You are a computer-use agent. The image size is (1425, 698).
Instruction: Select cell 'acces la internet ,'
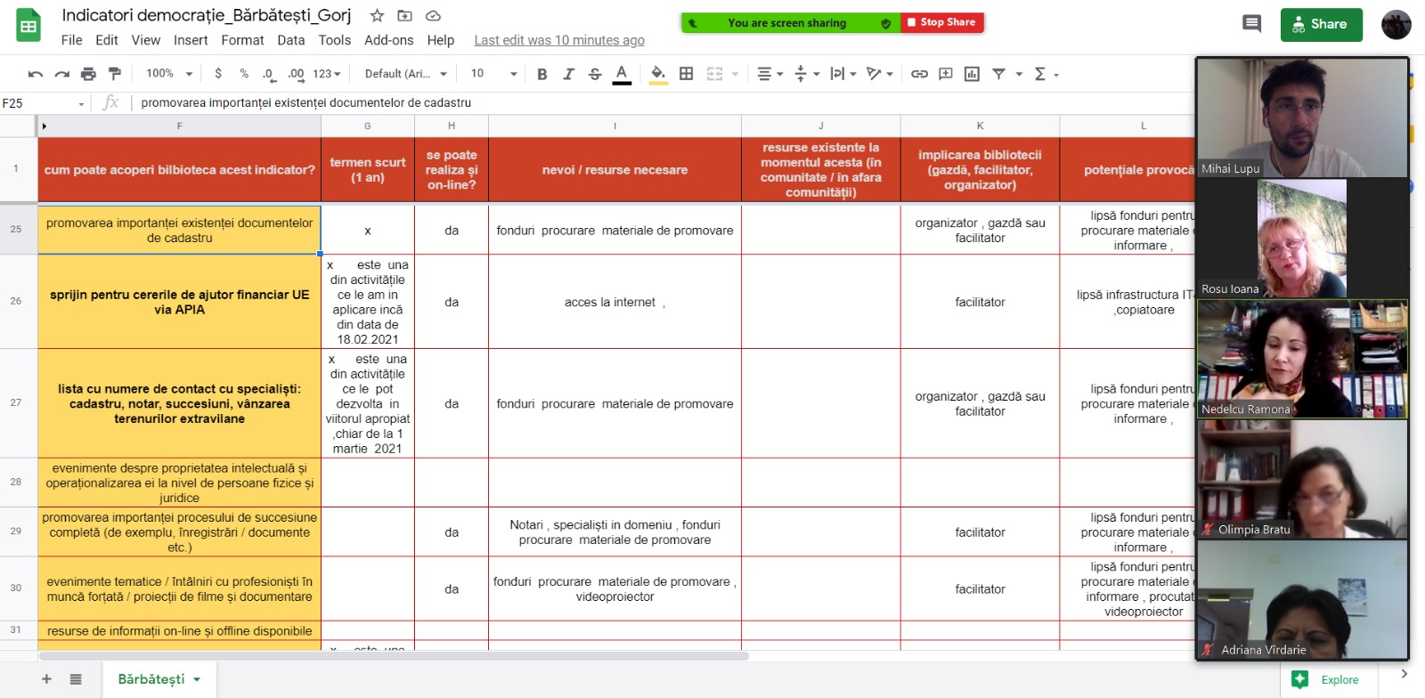tap(615, 302)
